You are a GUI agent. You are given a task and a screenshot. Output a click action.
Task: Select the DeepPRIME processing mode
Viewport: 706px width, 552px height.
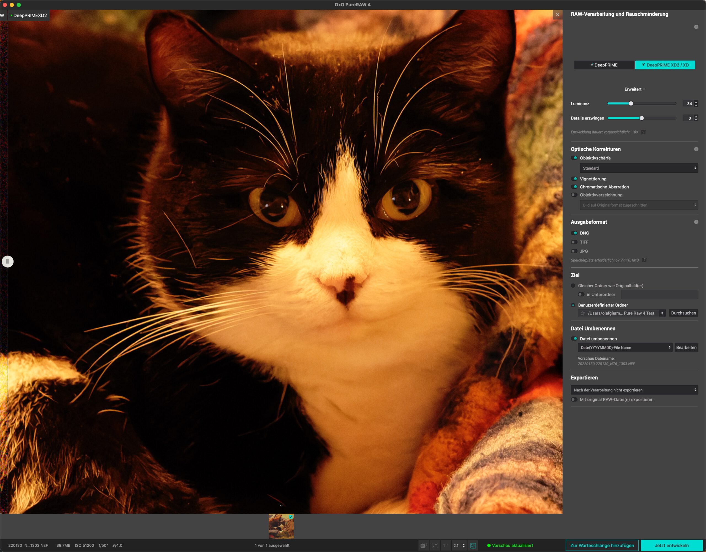[604, 65]
